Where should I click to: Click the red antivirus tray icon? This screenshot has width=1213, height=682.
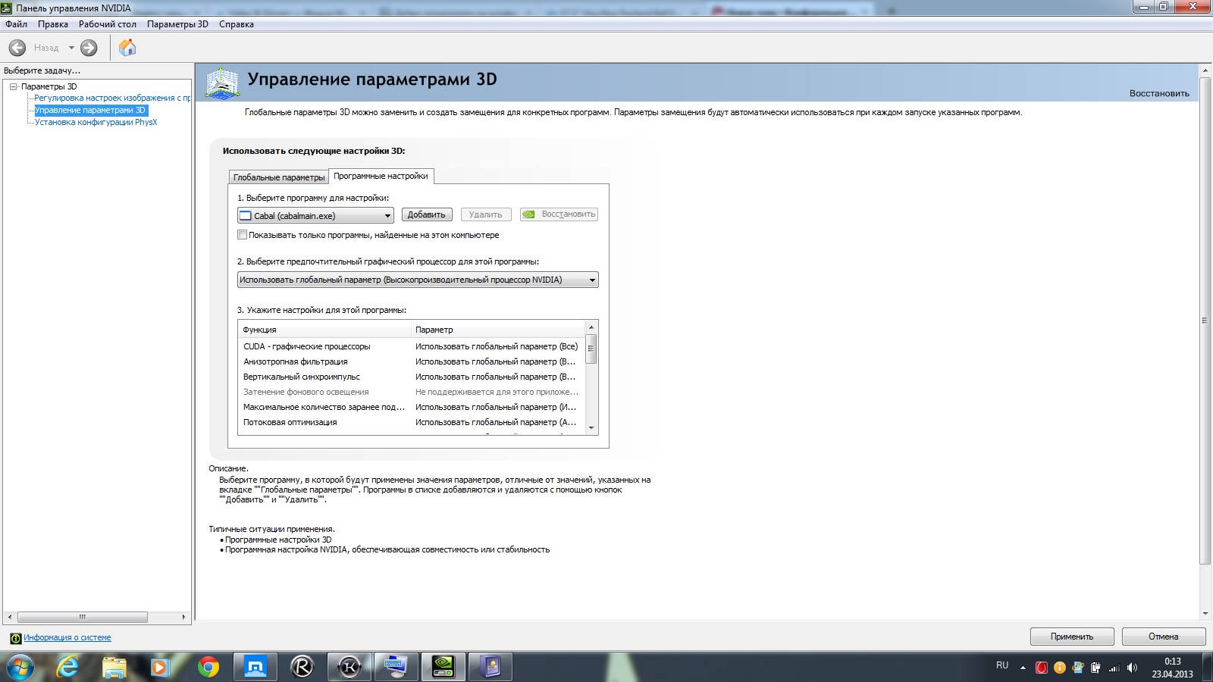click(1042, 668)
